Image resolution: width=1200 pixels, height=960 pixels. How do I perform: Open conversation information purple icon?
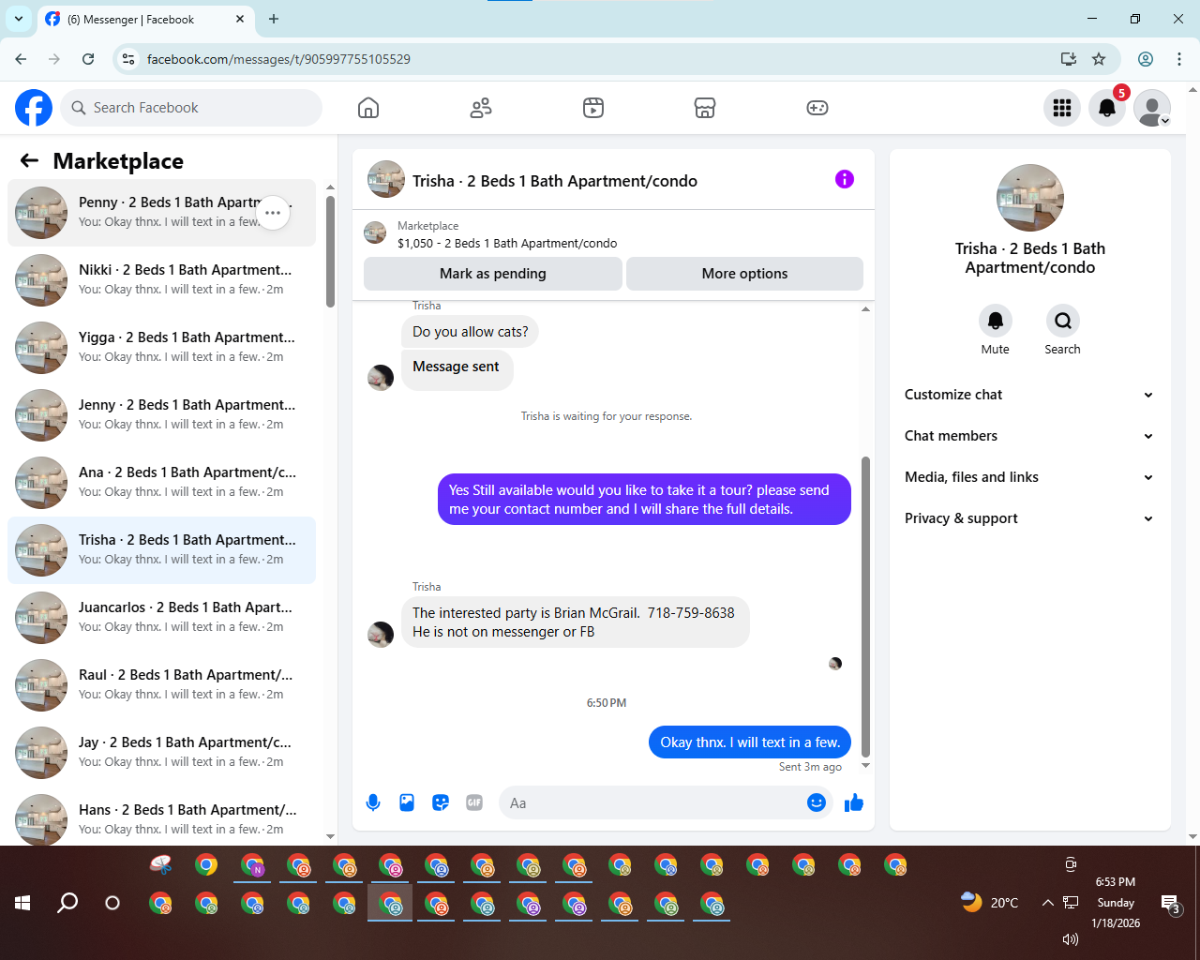pyautogui.click(x=845, y=179)
